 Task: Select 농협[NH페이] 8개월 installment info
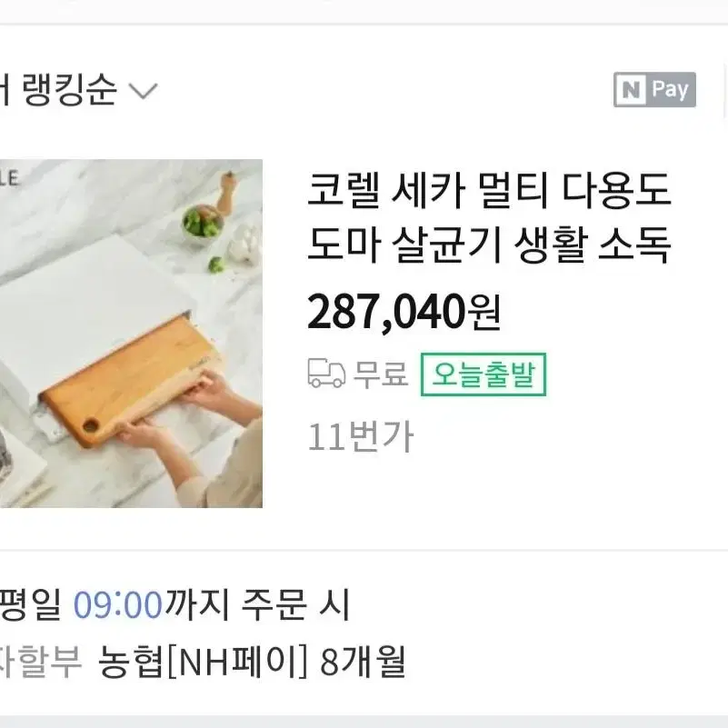[x=252, y=662]
